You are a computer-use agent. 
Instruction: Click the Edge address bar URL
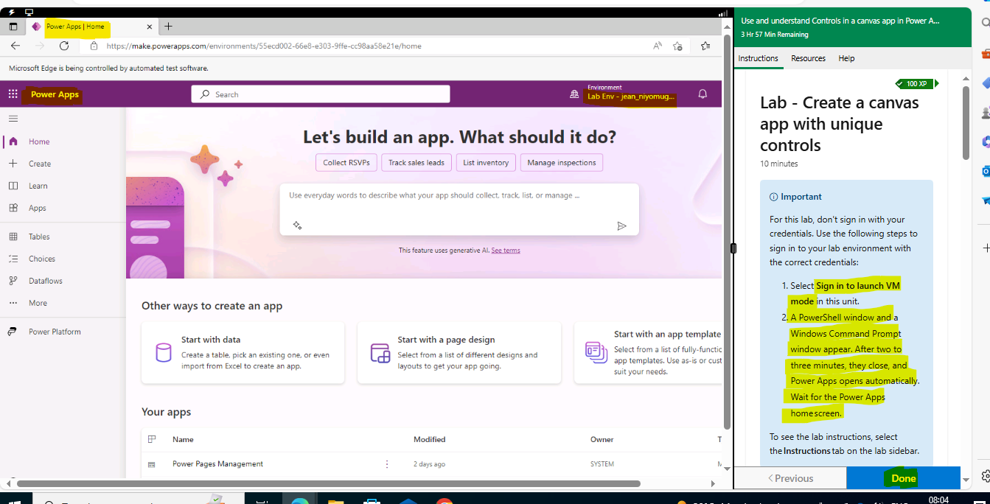(x=264, y=46)
